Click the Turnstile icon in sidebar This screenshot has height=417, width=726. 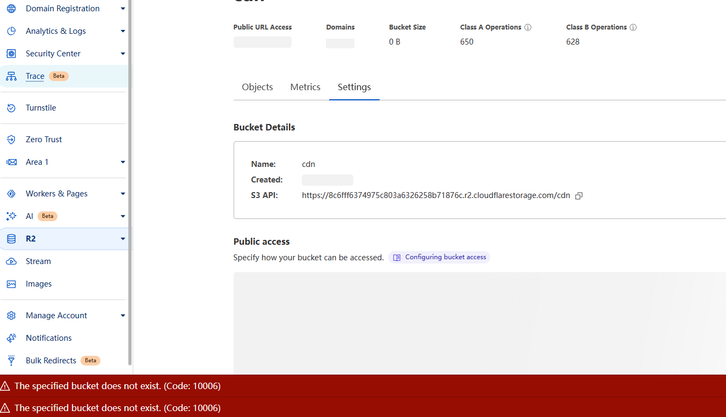pos(11,108)
